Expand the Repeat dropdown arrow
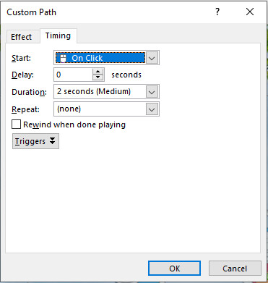The height and width of the screenshot is (283, 268). 152,109
